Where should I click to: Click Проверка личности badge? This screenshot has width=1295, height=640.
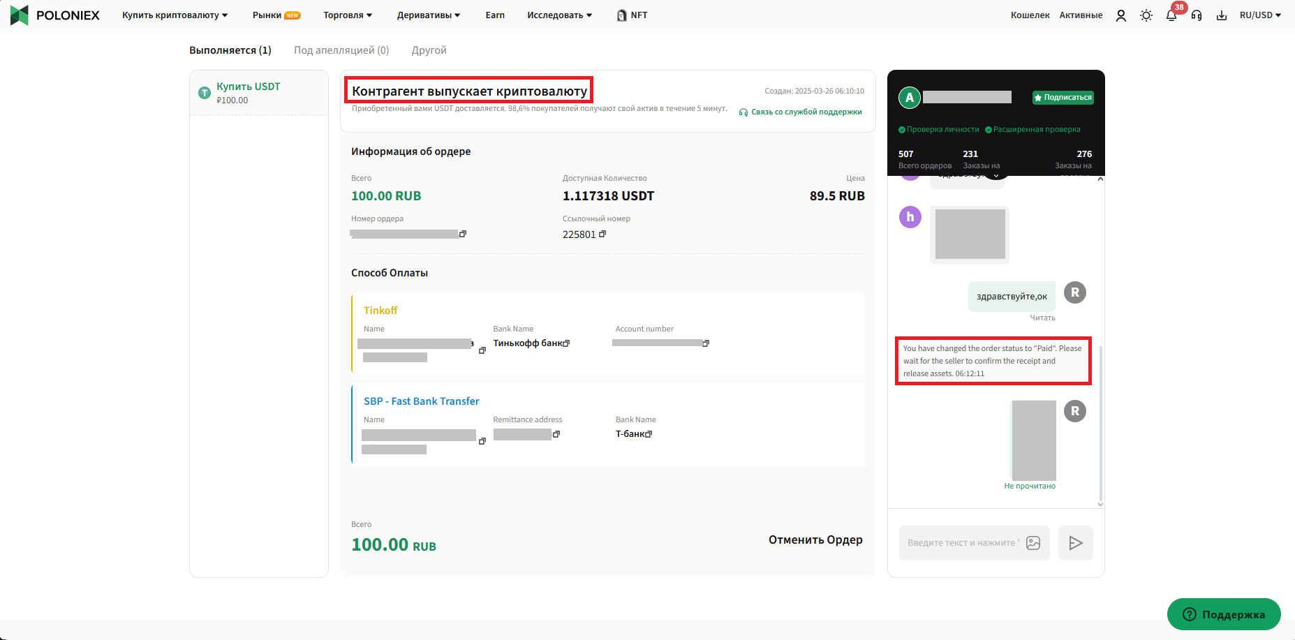(939, 129)
